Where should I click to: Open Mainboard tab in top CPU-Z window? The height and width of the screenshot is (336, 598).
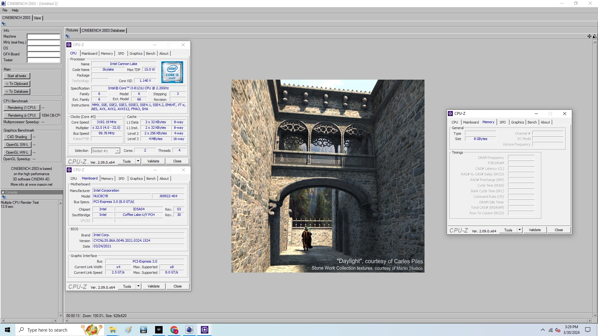(89, 54)
